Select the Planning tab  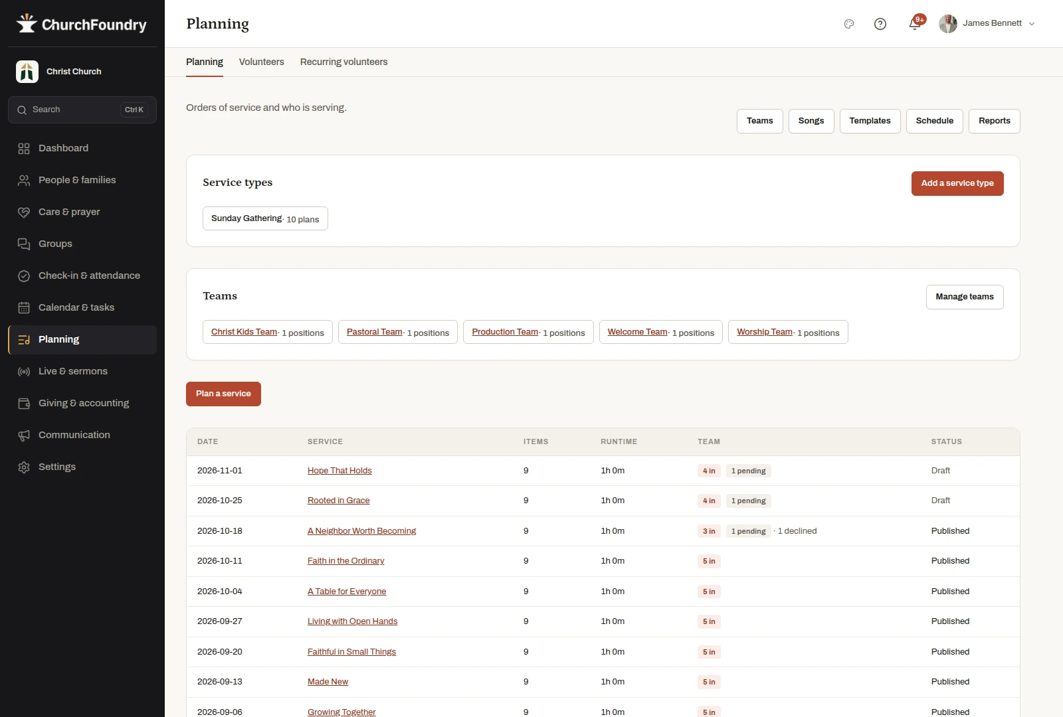(205, 62)
